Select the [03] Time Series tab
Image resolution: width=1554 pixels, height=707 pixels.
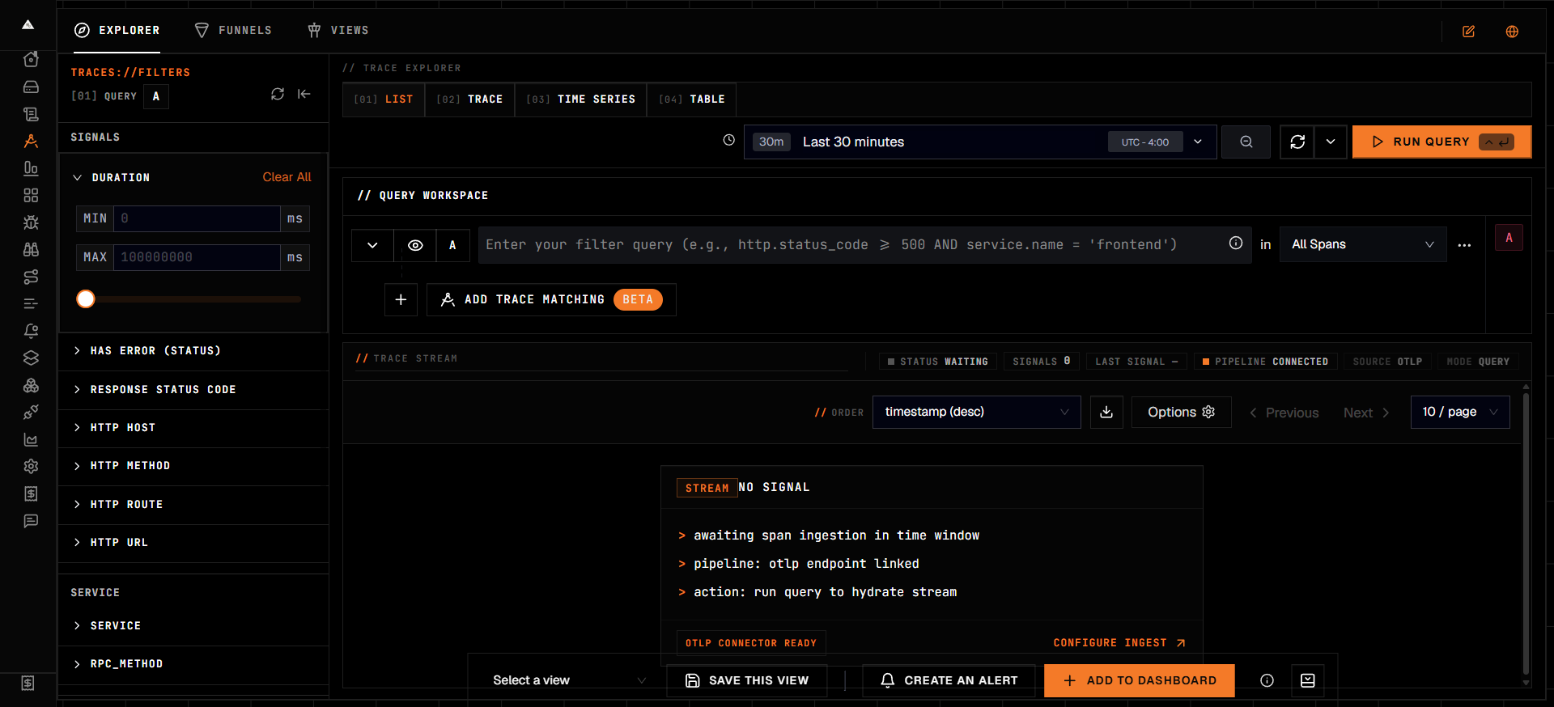point(580,99)
